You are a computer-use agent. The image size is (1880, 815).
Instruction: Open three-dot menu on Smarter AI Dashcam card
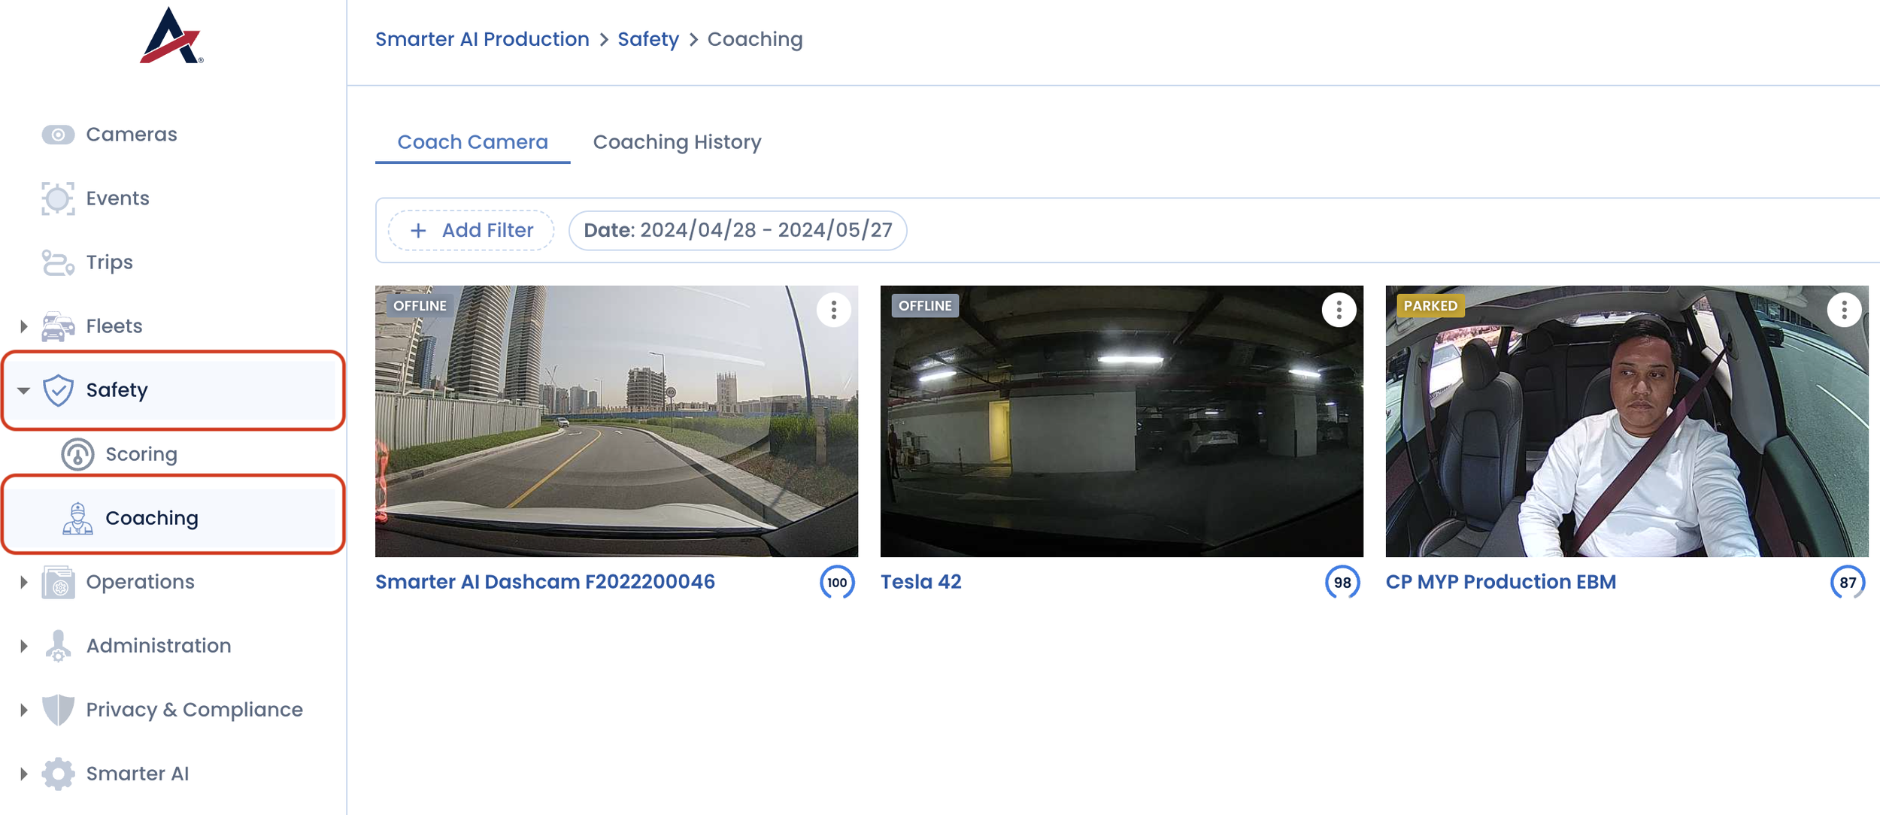(833, 310)
